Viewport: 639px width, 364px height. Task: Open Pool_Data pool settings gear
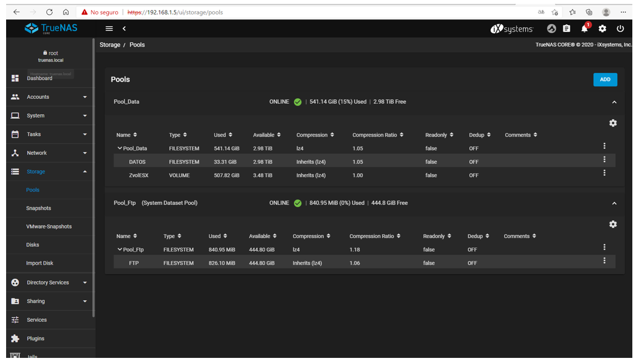click(613, 123)
